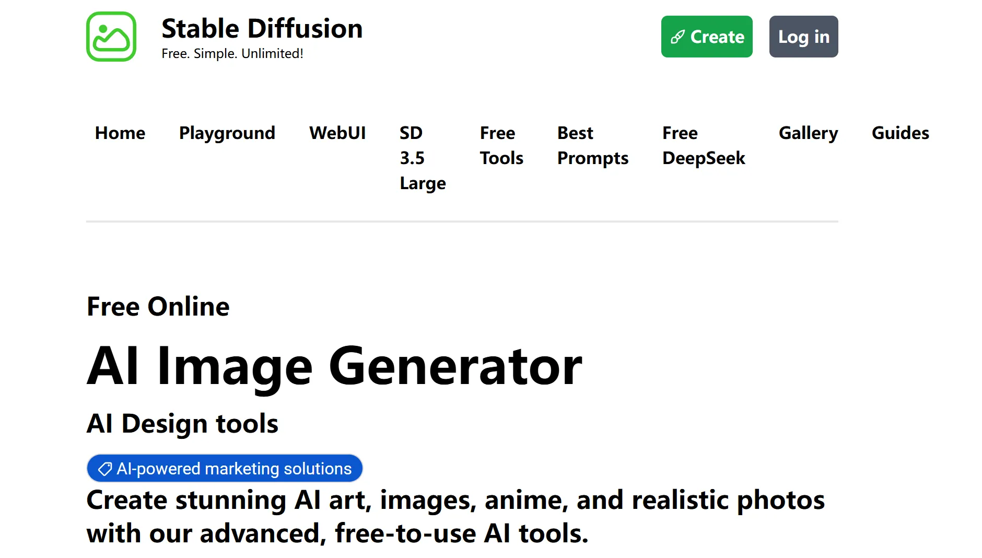Open the Stable Diffusion site title link
Screen dimensions: 982x558
262,28
